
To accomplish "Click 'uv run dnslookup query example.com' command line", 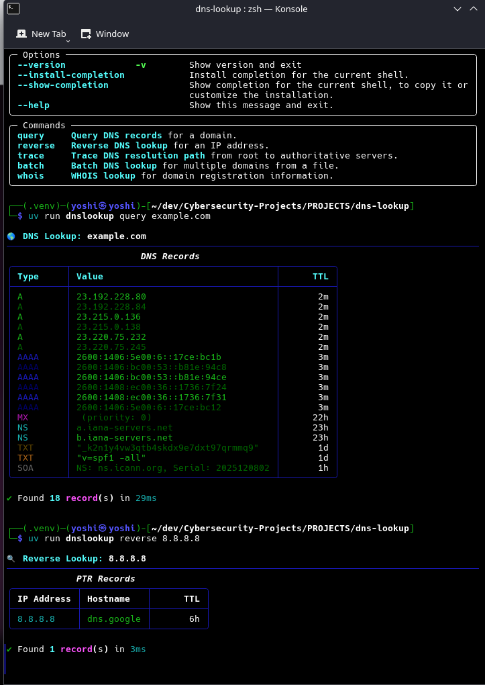I will click(x=119, y=216).
